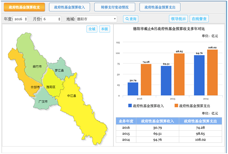
Task: Expand the 地域 德阳市 dropdown
Action: click(x=97, y=19)
